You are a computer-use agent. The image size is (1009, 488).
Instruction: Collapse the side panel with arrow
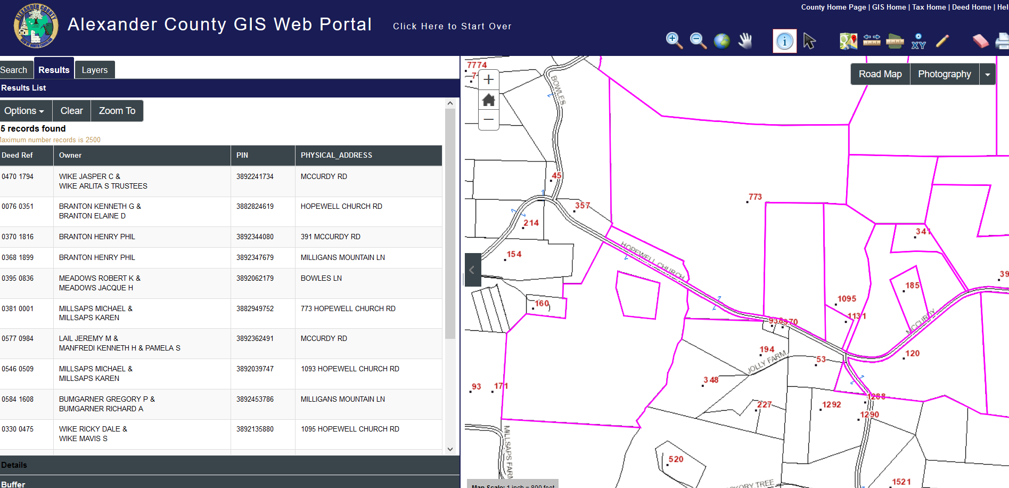click(x=472, y=270)
